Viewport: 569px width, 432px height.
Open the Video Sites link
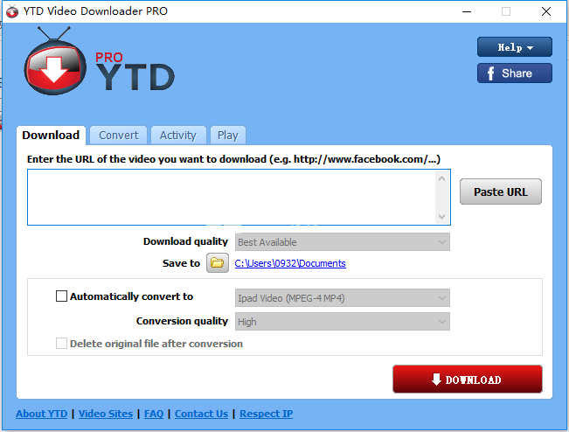[106, 414]
